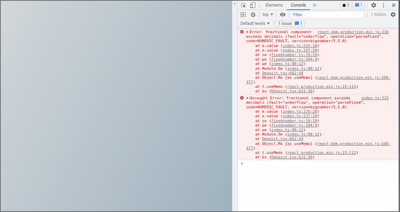Open the console settings gear
400x212 pixels.
pyautogui.click(x=393, y=15)
